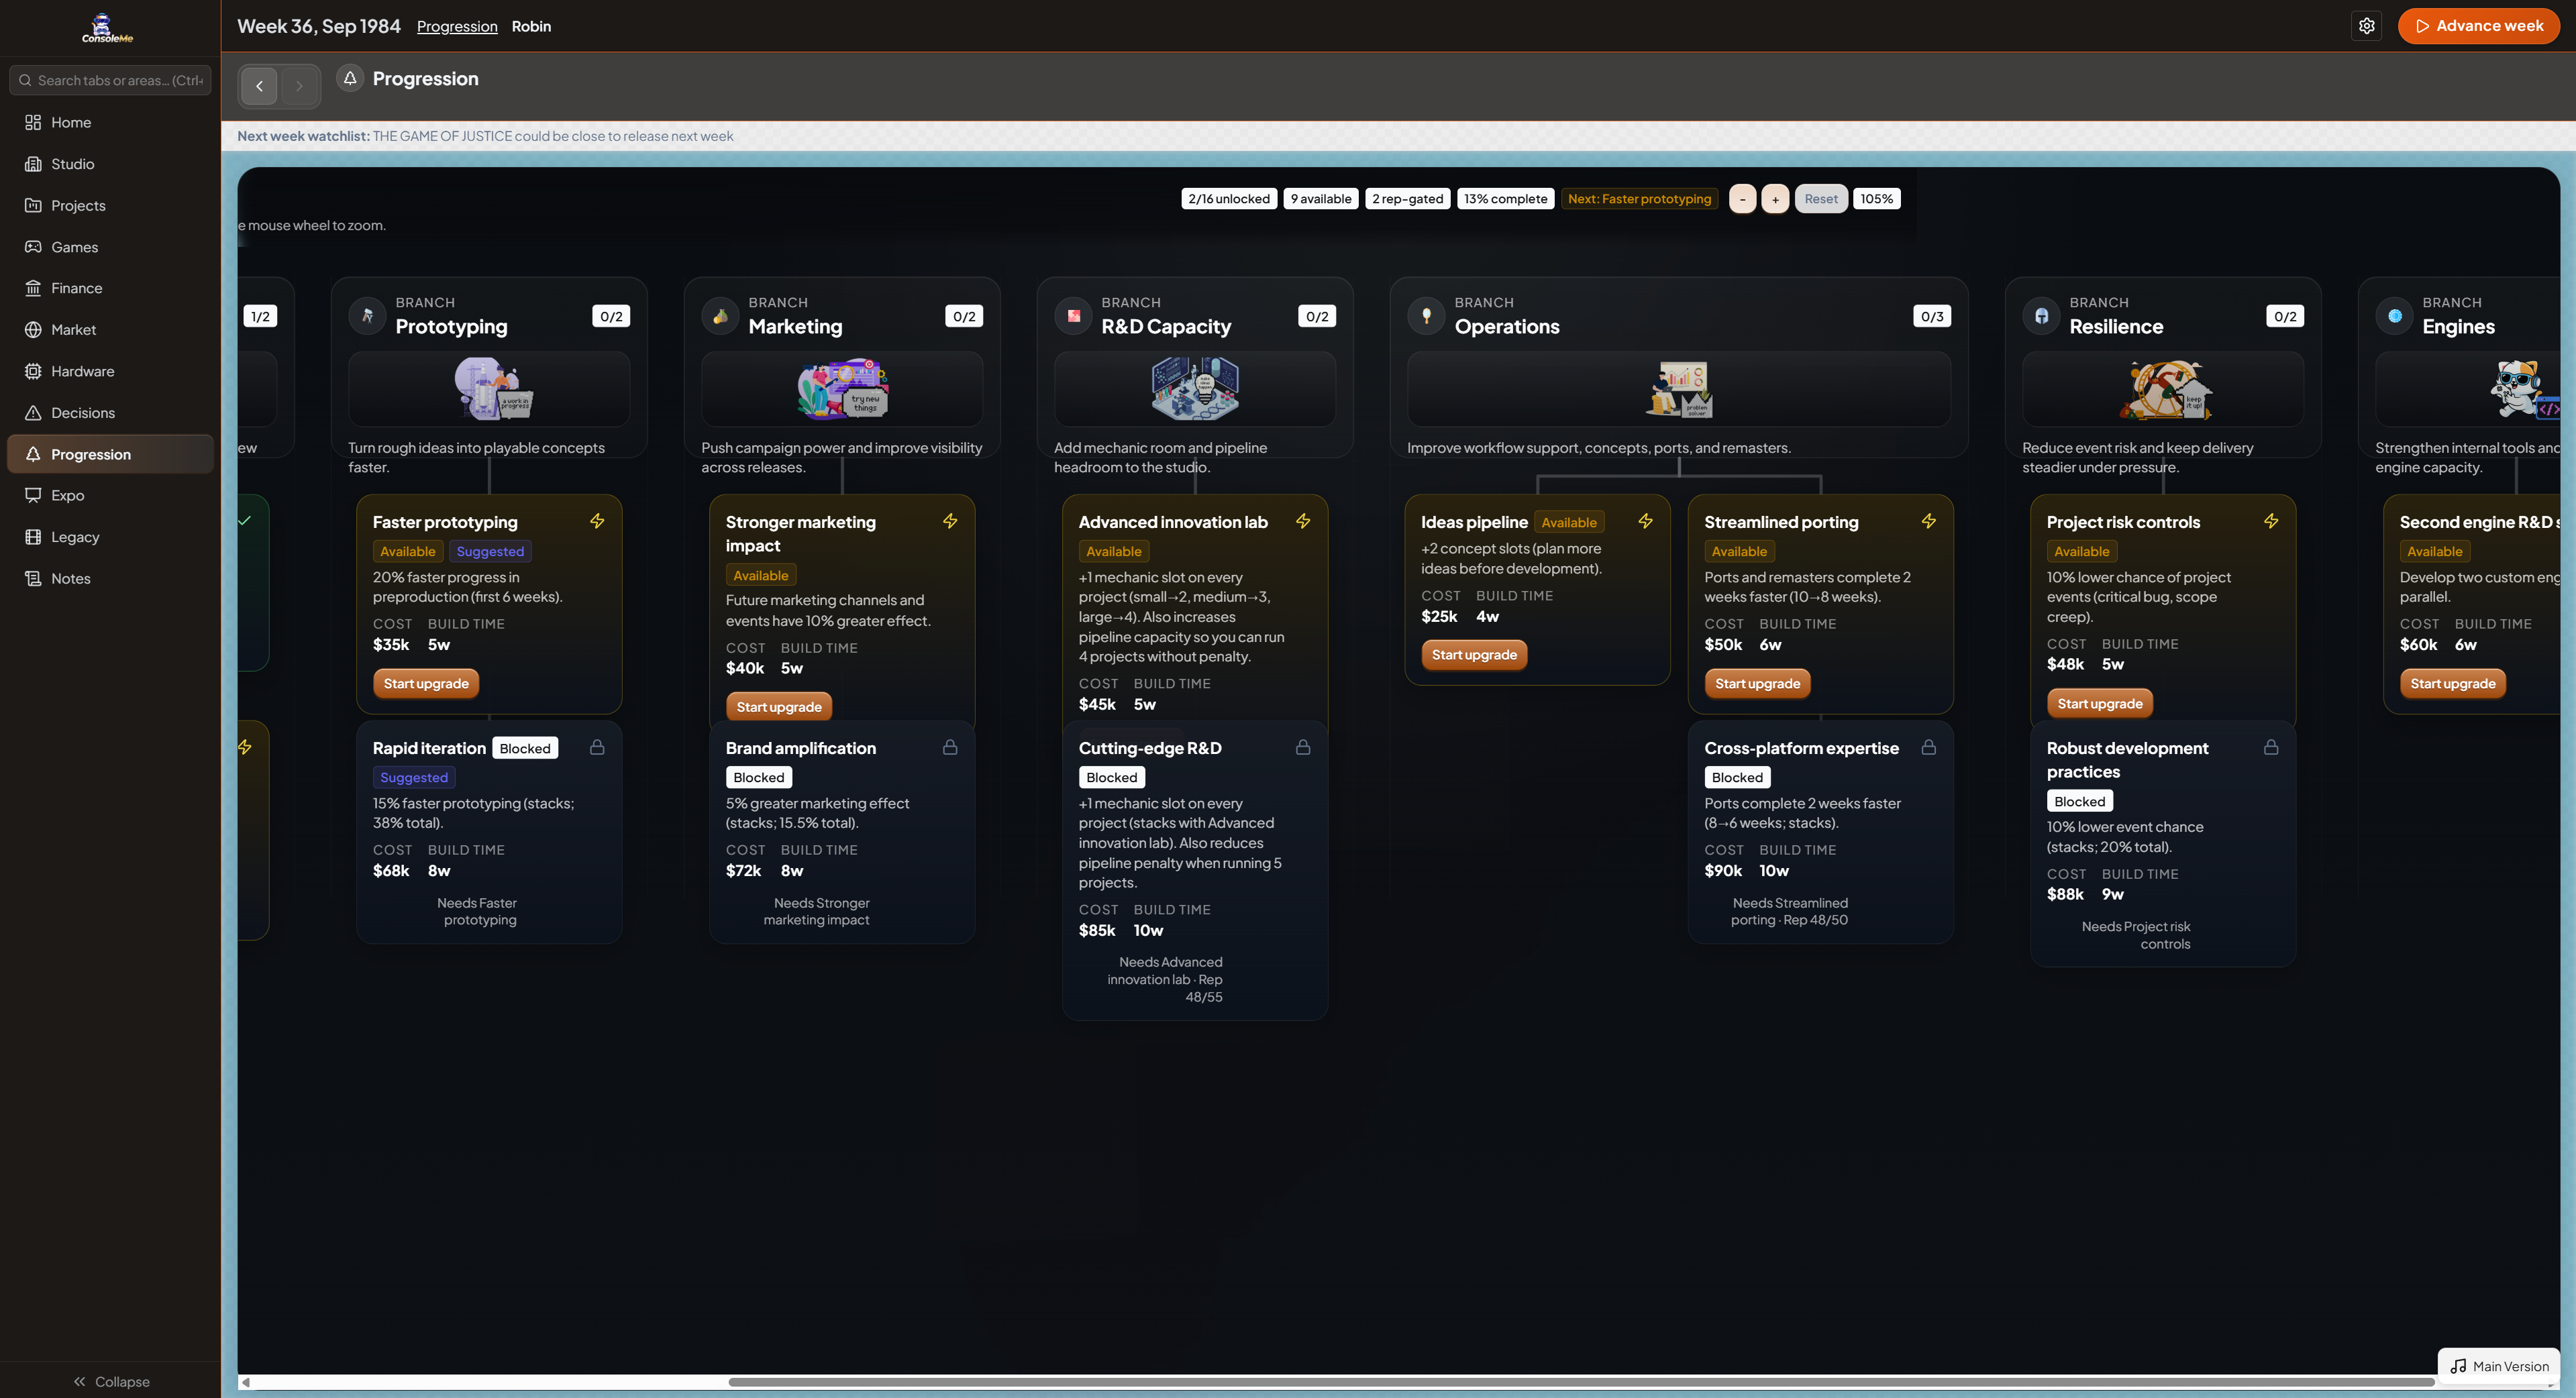2576x1398 pixels.
Task: Focus the Search tabs or areas field
Action: pos(110,80)
